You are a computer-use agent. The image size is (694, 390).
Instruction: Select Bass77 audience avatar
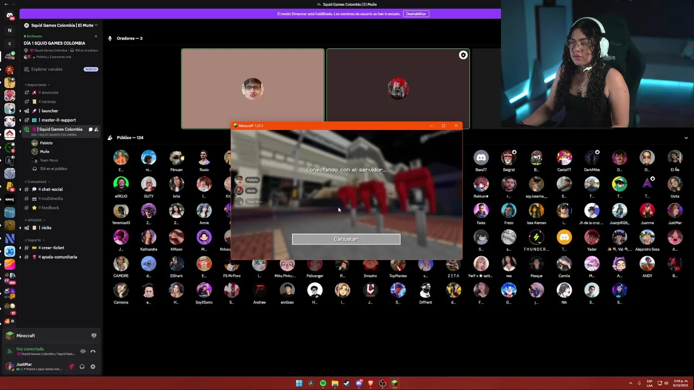[x=481, y=158]
